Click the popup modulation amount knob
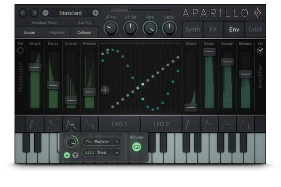Viewport: 281px width, 187px height. coord(71,143)
